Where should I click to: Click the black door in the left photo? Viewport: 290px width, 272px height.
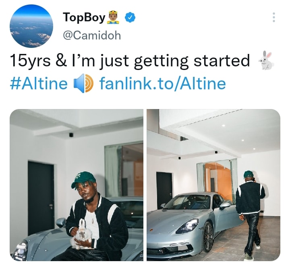(x=41, y=198)
